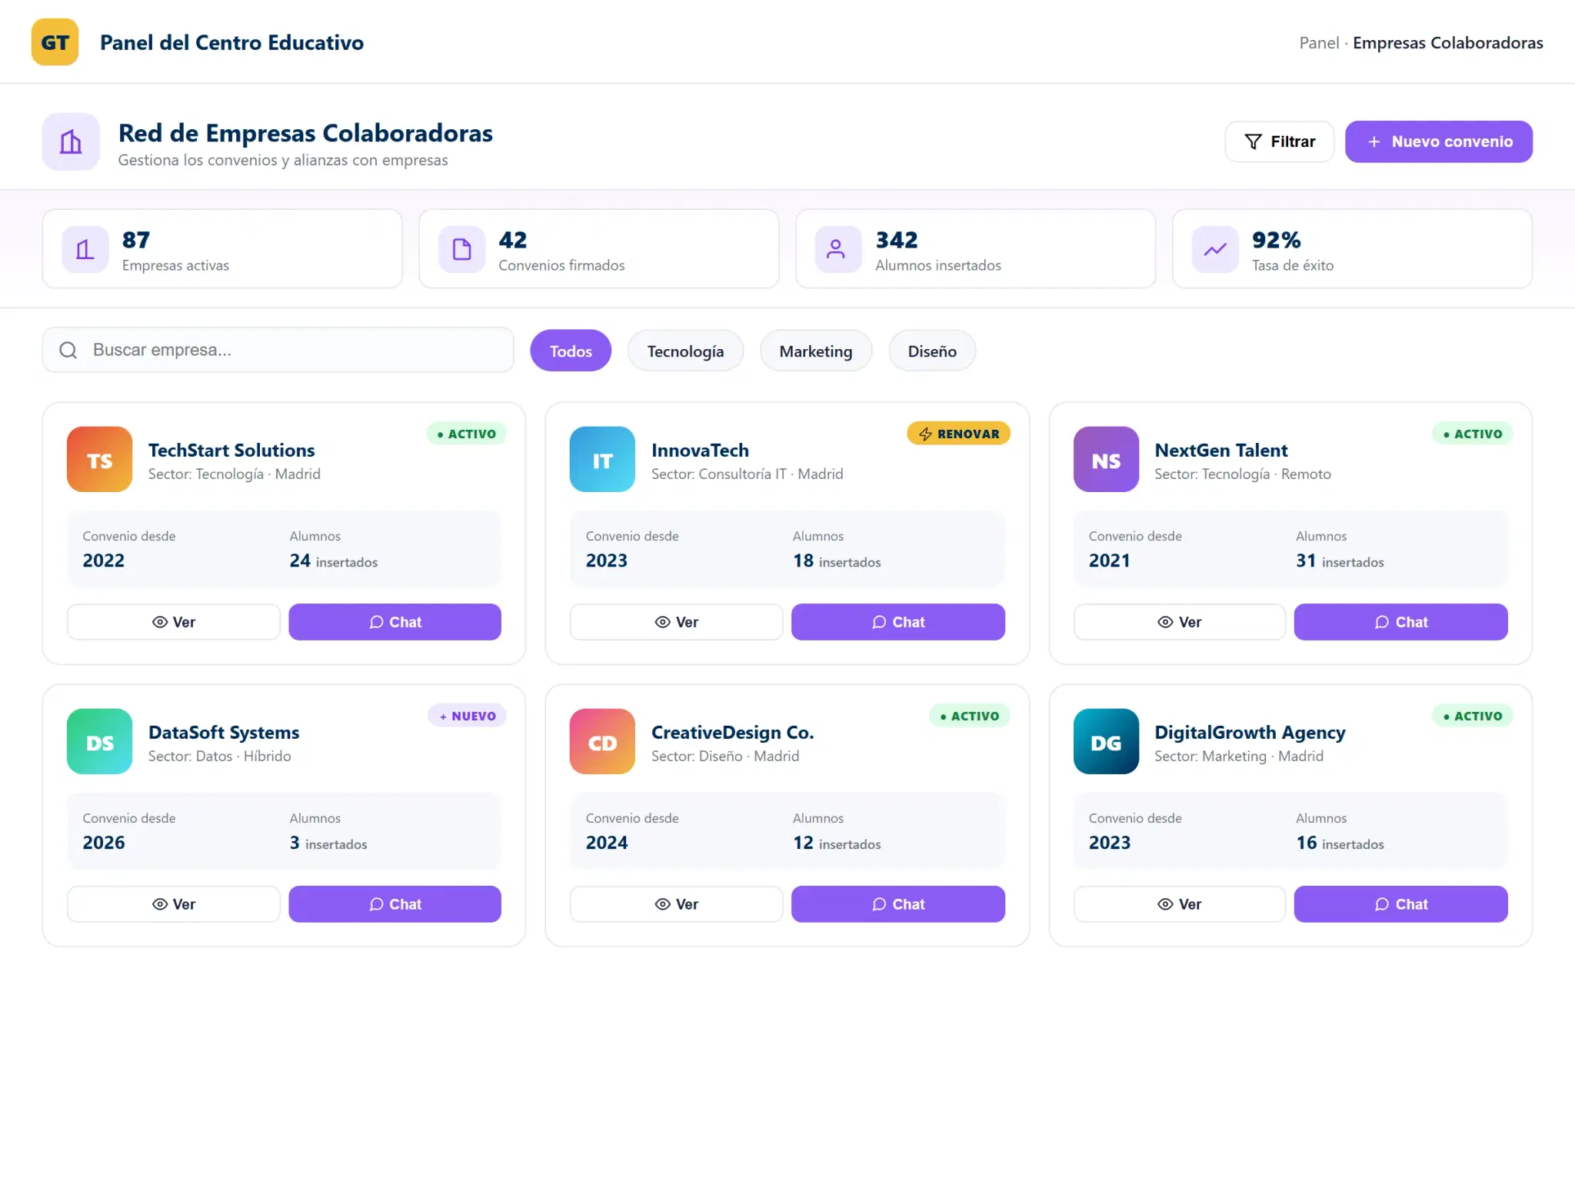1575x1181 pixels.
Task: Click the Panel del Centro Educativo title
Action: [x=231, y=42]
